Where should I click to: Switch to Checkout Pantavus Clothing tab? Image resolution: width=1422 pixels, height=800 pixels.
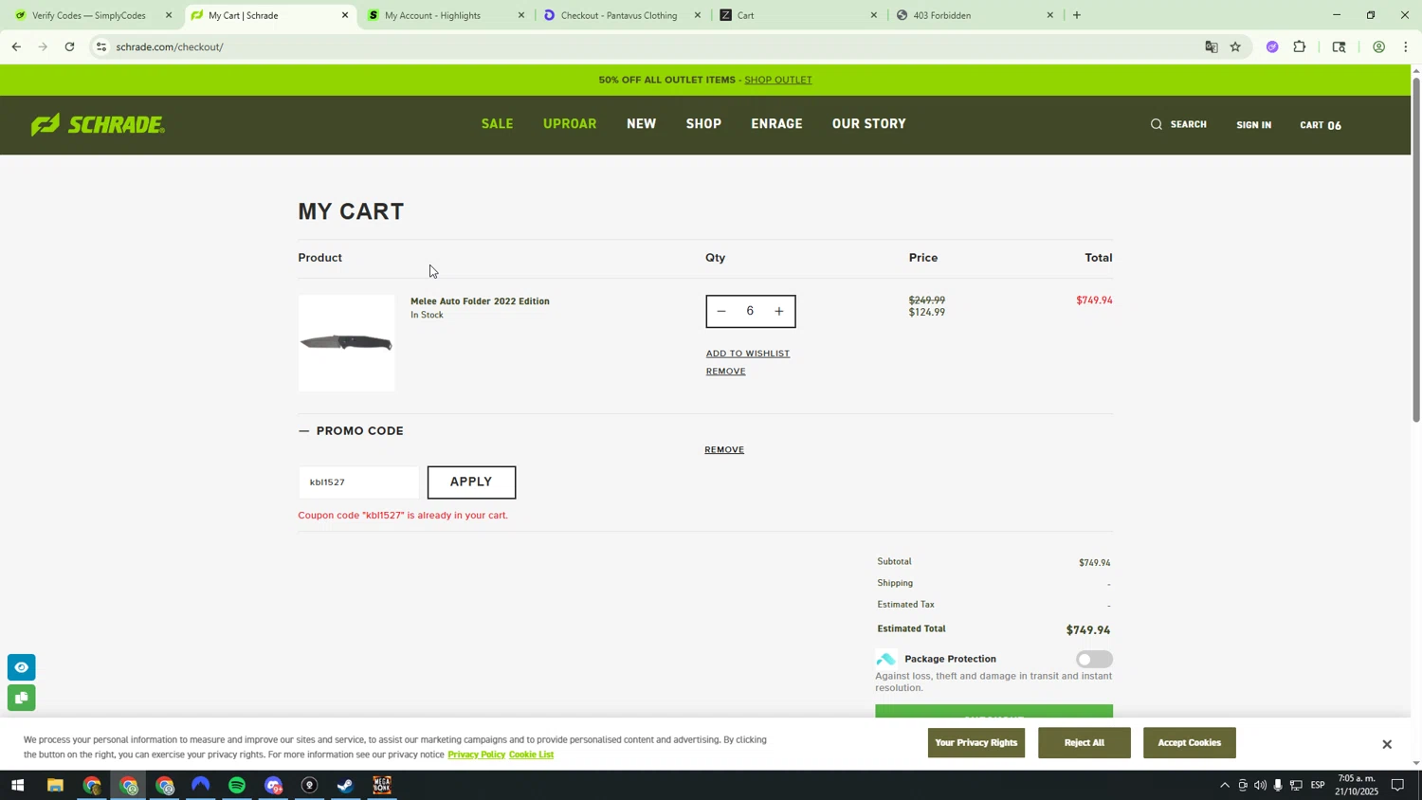pos(621,15)
